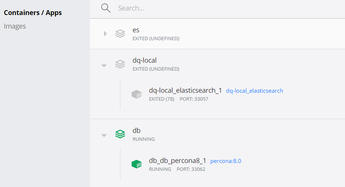This screenshot has width=345, height=187.
Task: Expand the es app group
Action: point(105,34)
